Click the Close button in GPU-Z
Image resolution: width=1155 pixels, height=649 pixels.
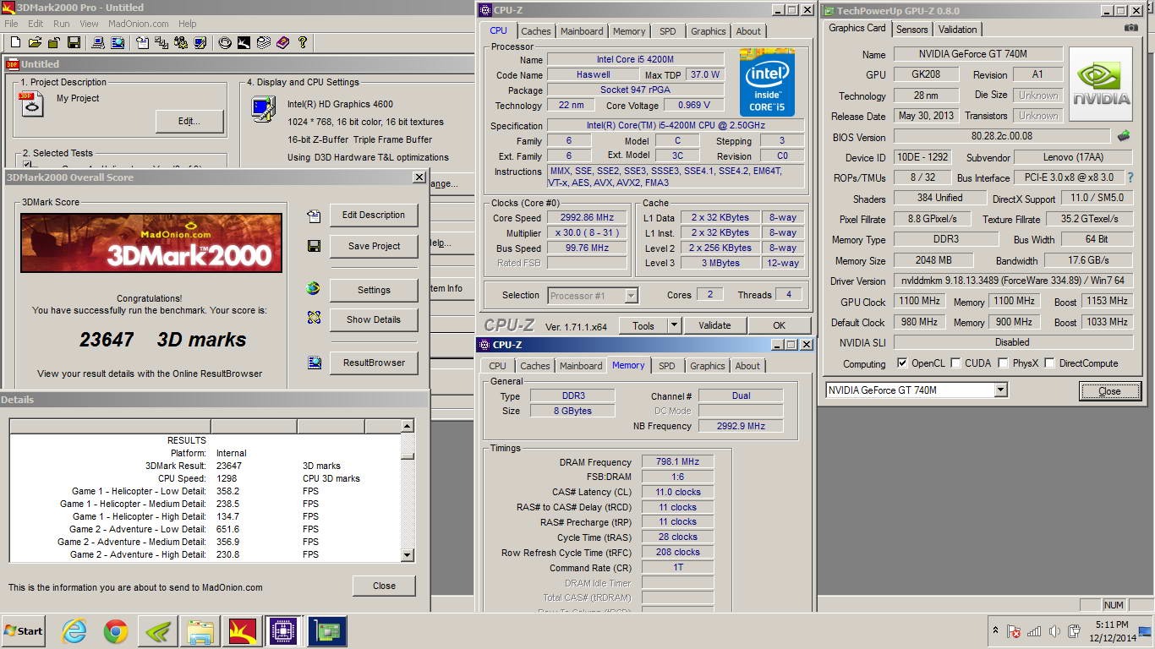click(x=1109, y=391)
